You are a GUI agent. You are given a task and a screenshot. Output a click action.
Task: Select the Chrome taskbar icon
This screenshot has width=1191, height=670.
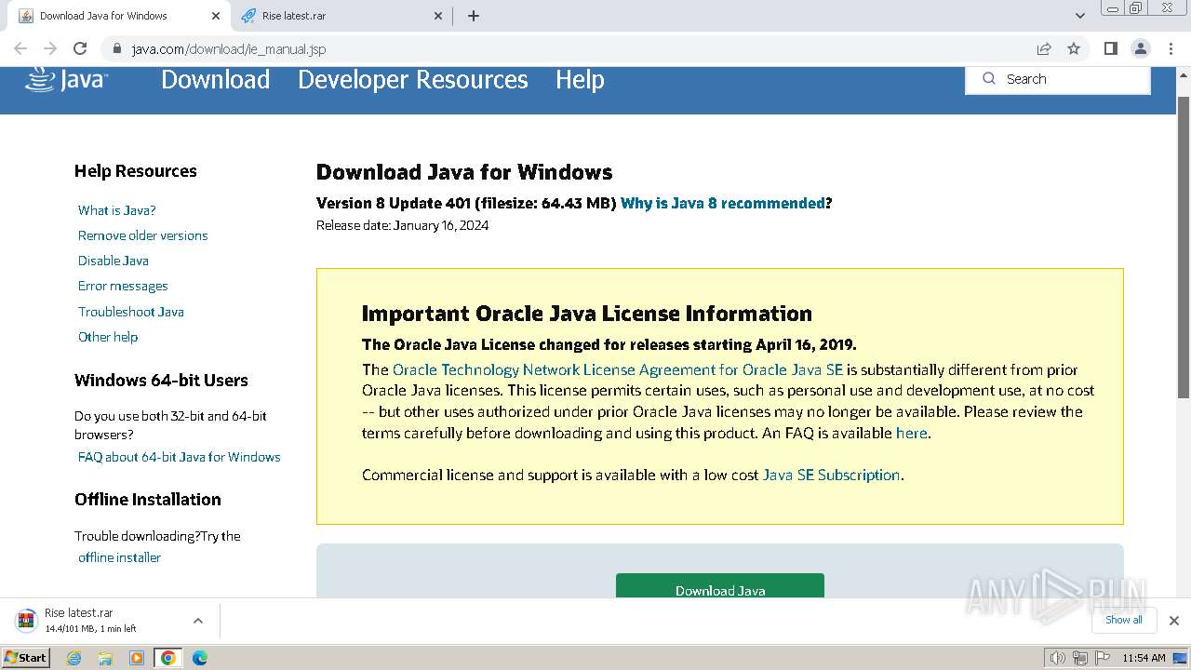click(168, 658)
